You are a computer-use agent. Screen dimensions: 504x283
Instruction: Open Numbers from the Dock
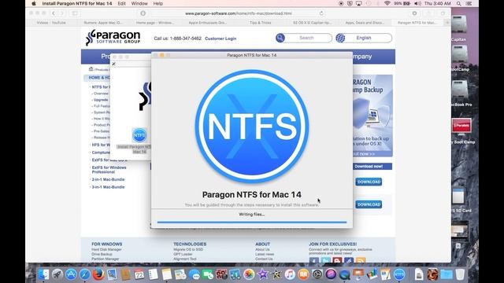372,274
